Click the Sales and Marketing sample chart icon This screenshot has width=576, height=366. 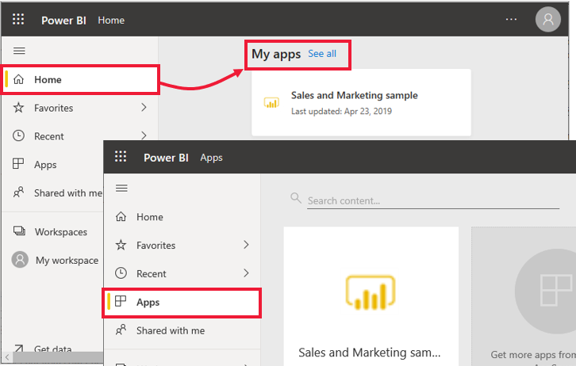pos(271,102)
